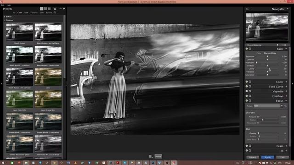Open the Windows Start button
Screen dimensions: 294x165
click(3, 163)
